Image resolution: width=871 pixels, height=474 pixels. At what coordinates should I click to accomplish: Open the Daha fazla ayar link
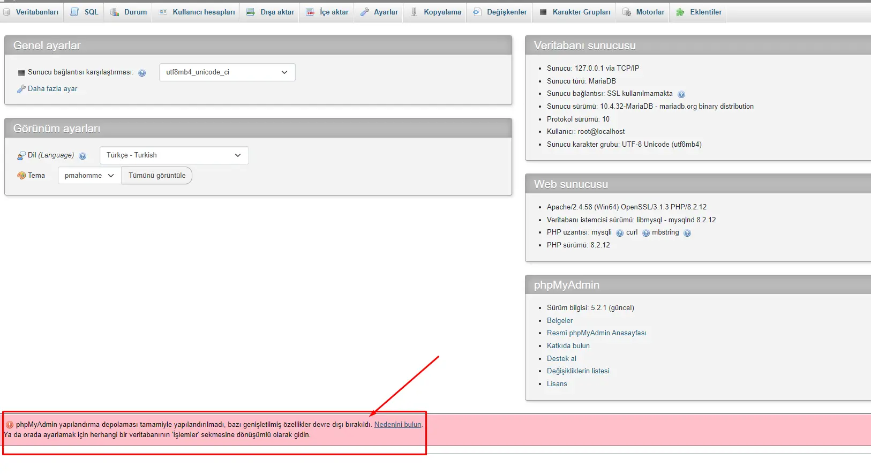tap(52, 89)
